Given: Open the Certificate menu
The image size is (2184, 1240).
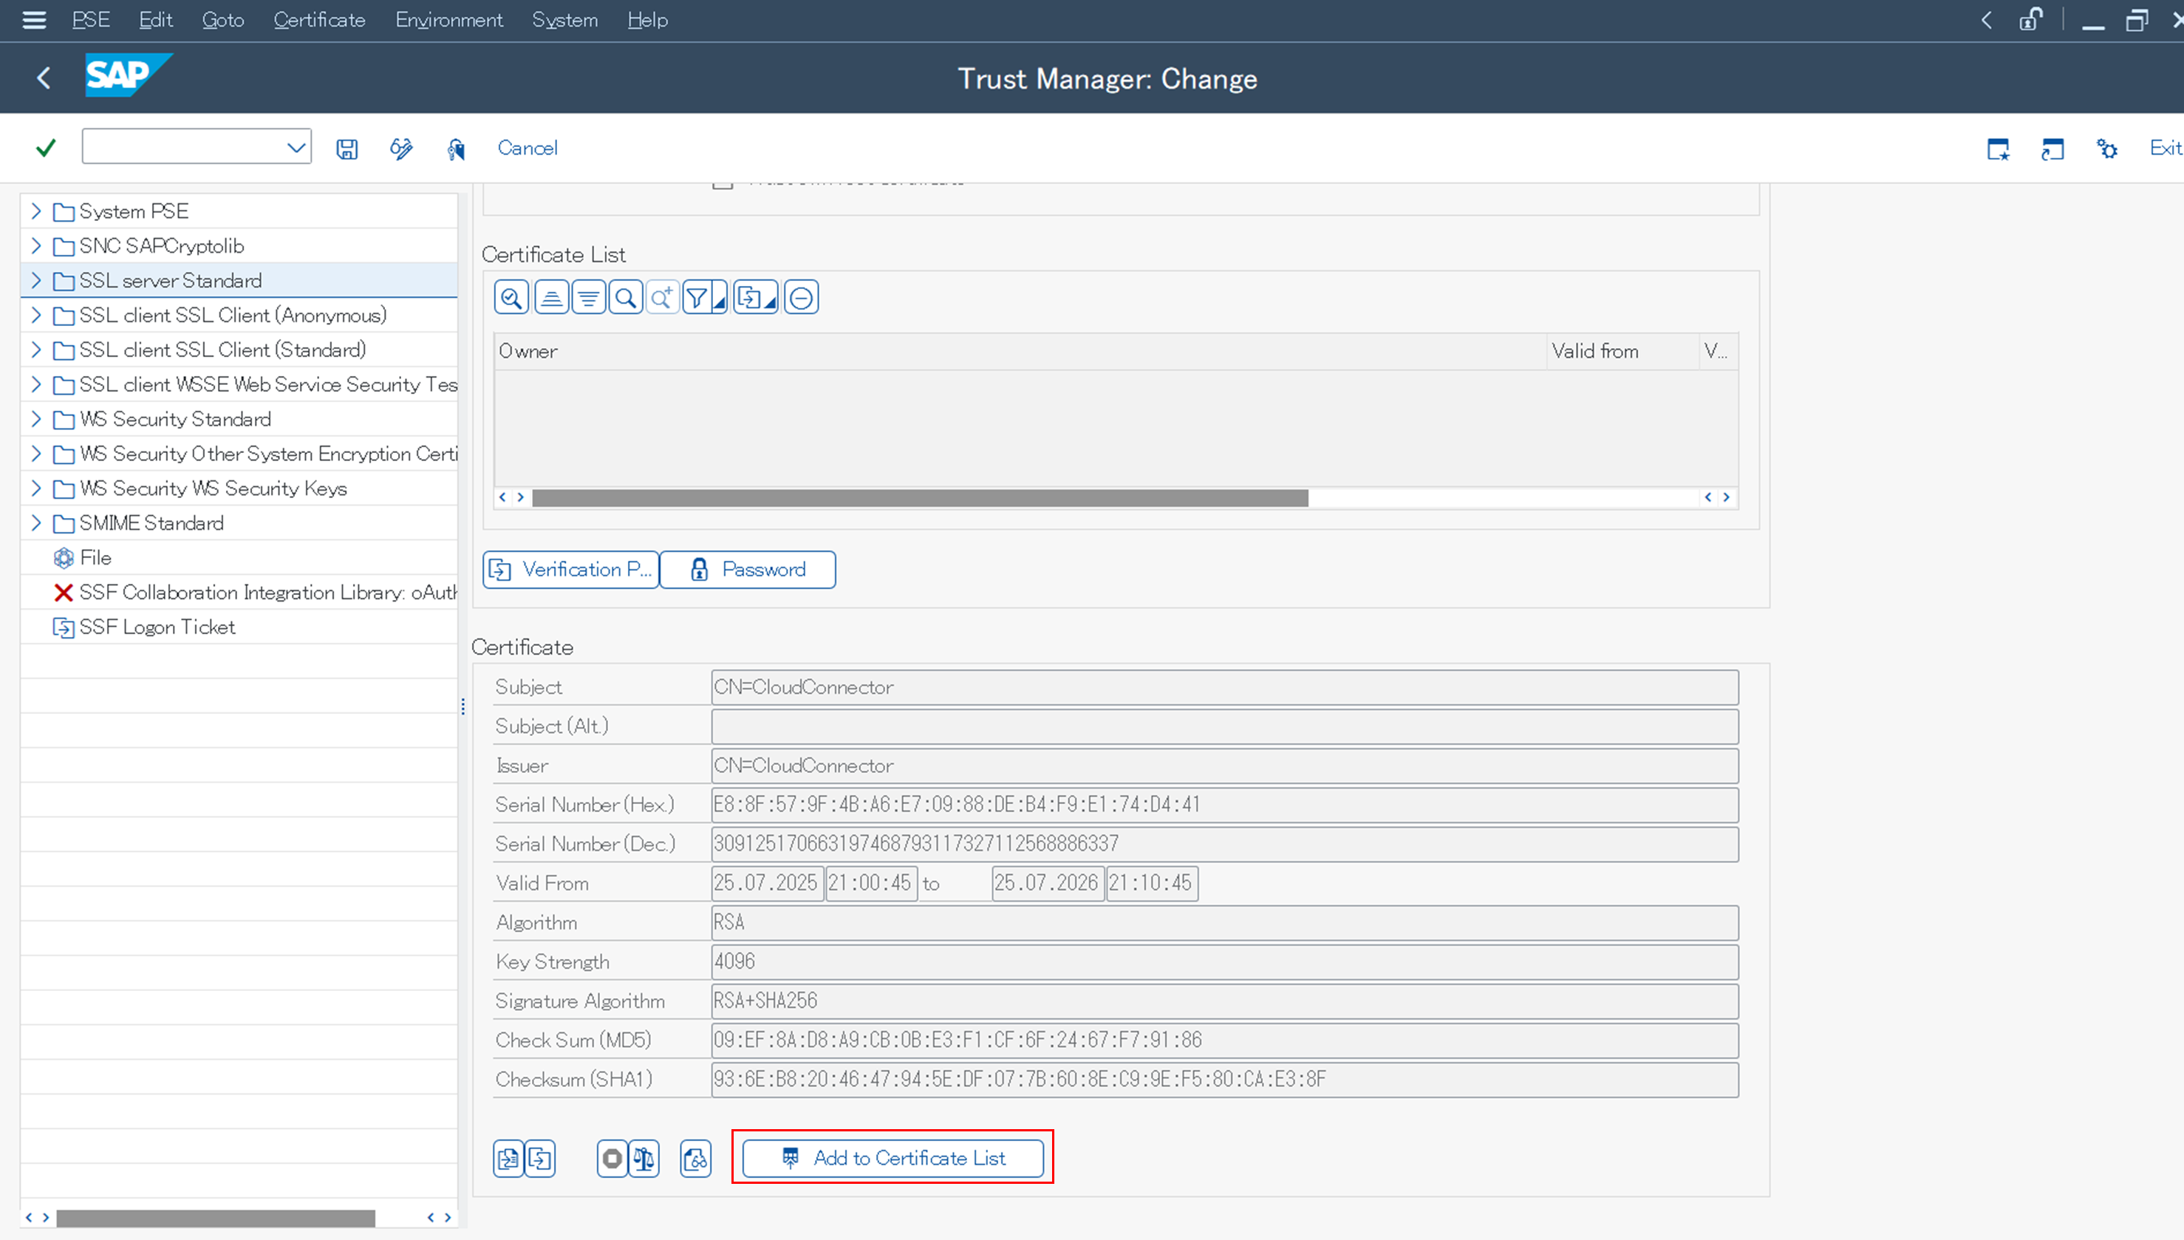Looking at the screenshot, I should (x=319, y=20).
